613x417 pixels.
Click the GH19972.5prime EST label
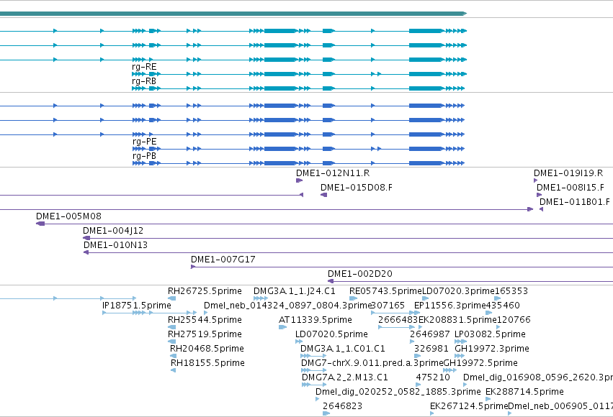pos(480,363)
